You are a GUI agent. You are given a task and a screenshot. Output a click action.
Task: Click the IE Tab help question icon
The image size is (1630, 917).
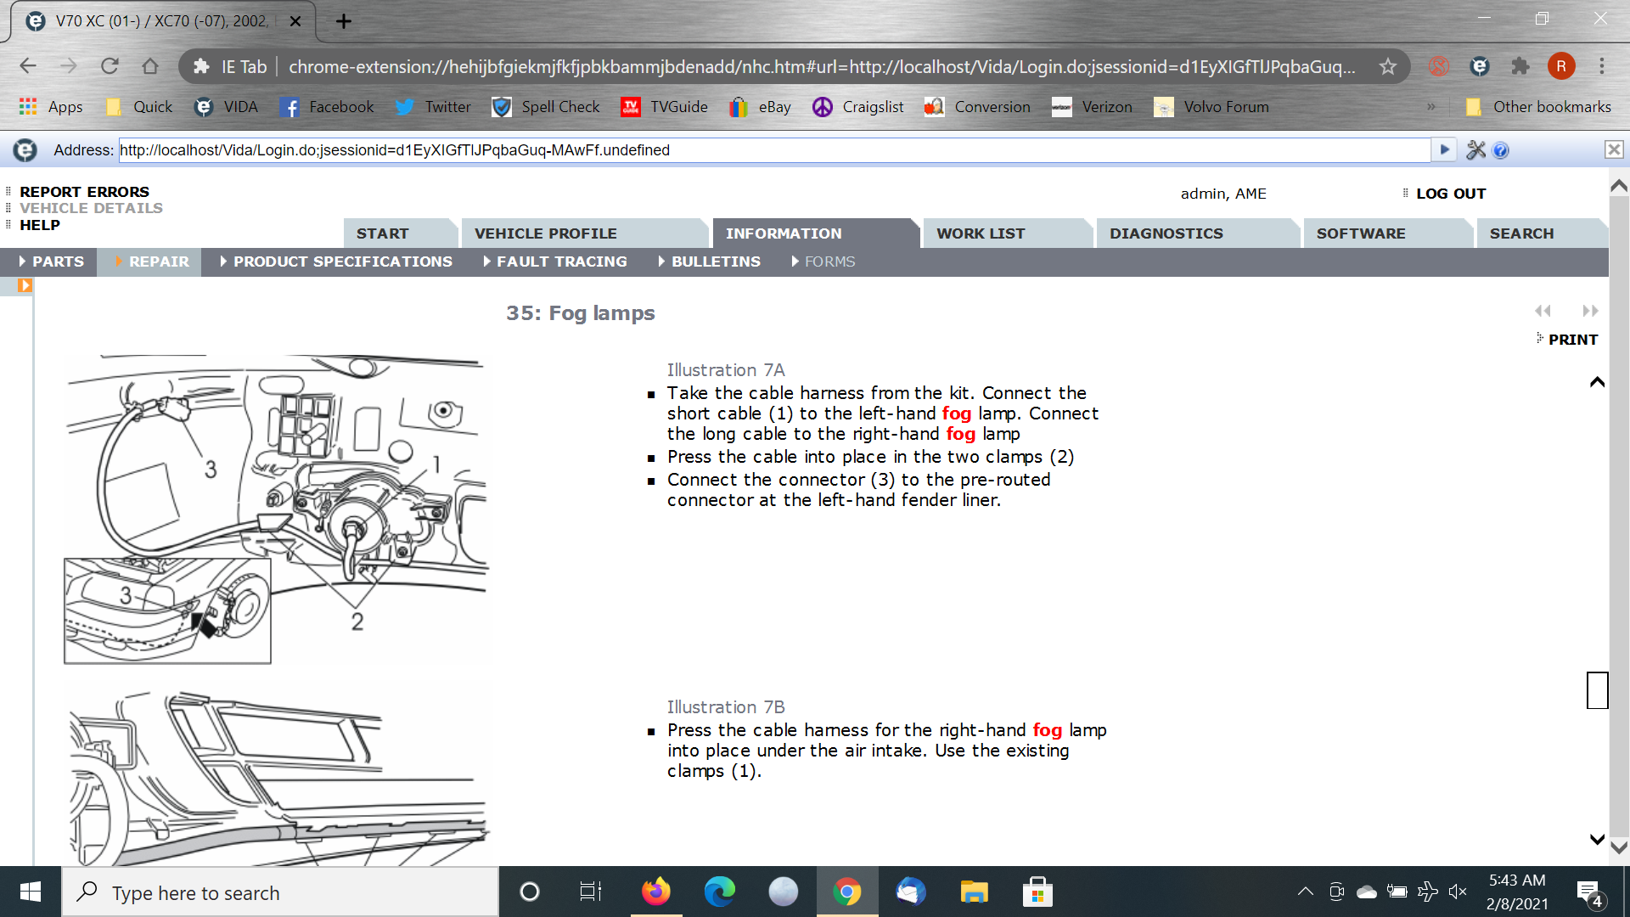[x=1501, y=150]
